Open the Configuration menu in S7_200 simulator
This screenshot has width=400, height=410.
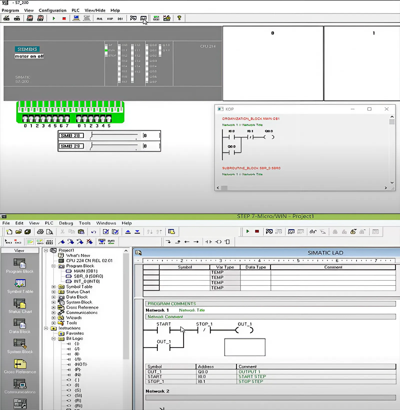click(x=52, y=10)
